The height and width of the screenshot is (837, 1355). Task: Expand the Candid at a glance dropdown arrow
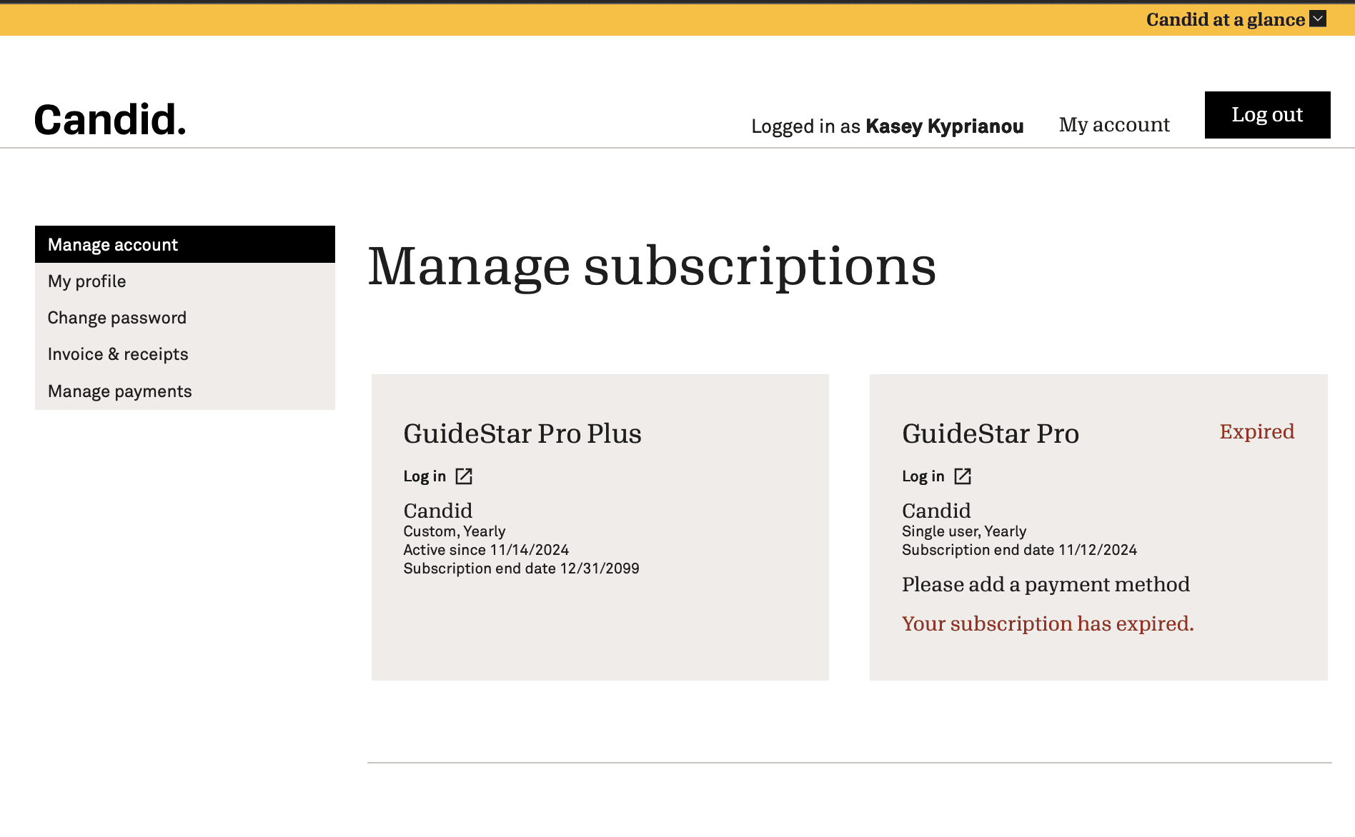tap(1318, 19)
